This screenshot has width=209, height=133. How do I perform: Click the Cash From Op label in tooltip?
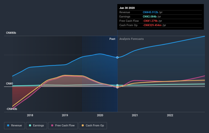pos(128,25)
